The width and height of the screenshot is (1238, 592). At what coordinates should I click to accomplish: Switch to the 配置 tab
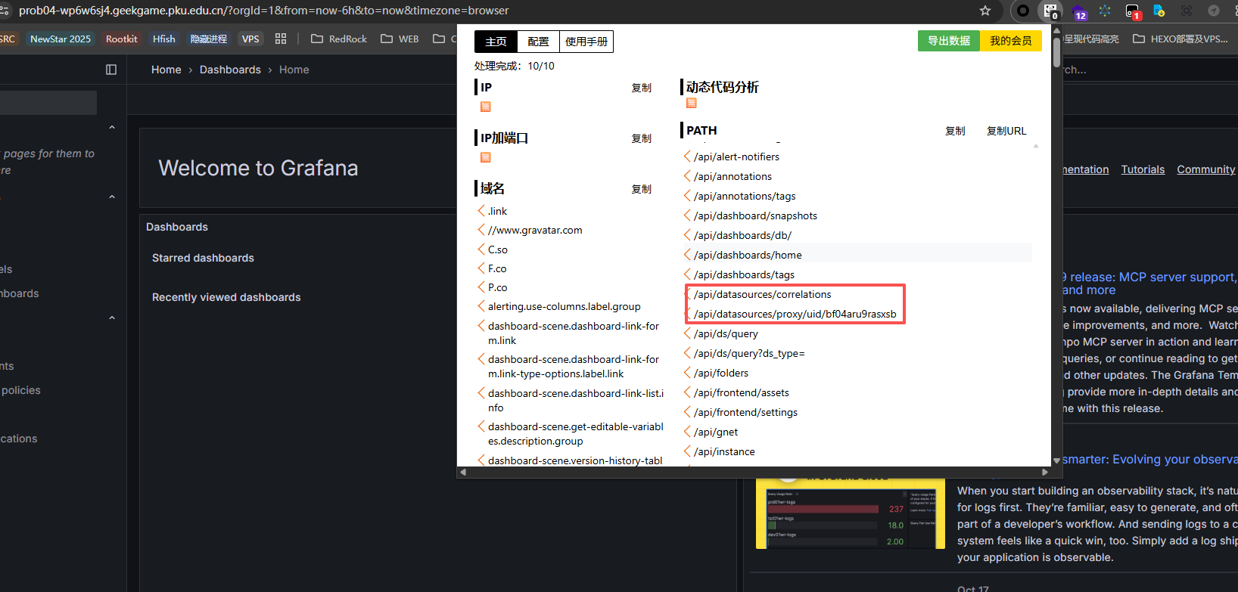538,42
